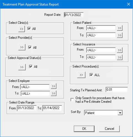Open the clinic selection browse button

click(x=22, y=29)
